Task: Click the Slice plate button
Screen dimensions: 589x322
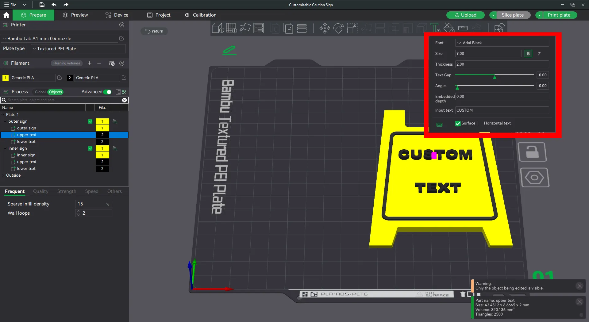Action: pyautogui.click(x=513, y=15)
